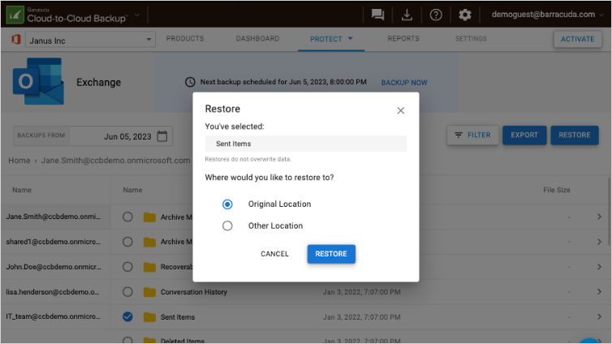Viewport: 612px width, 344px height.
Task: Switch to the Dashboard tab
Action: tap(257, 39)
